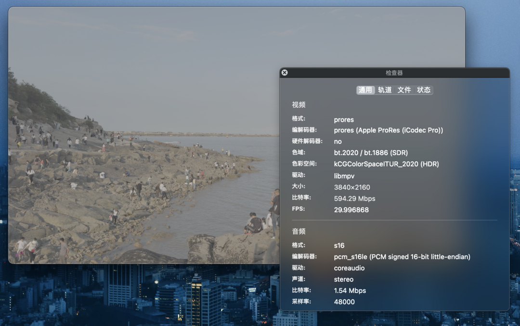Open the 轨道 tab

coord(385,90)
